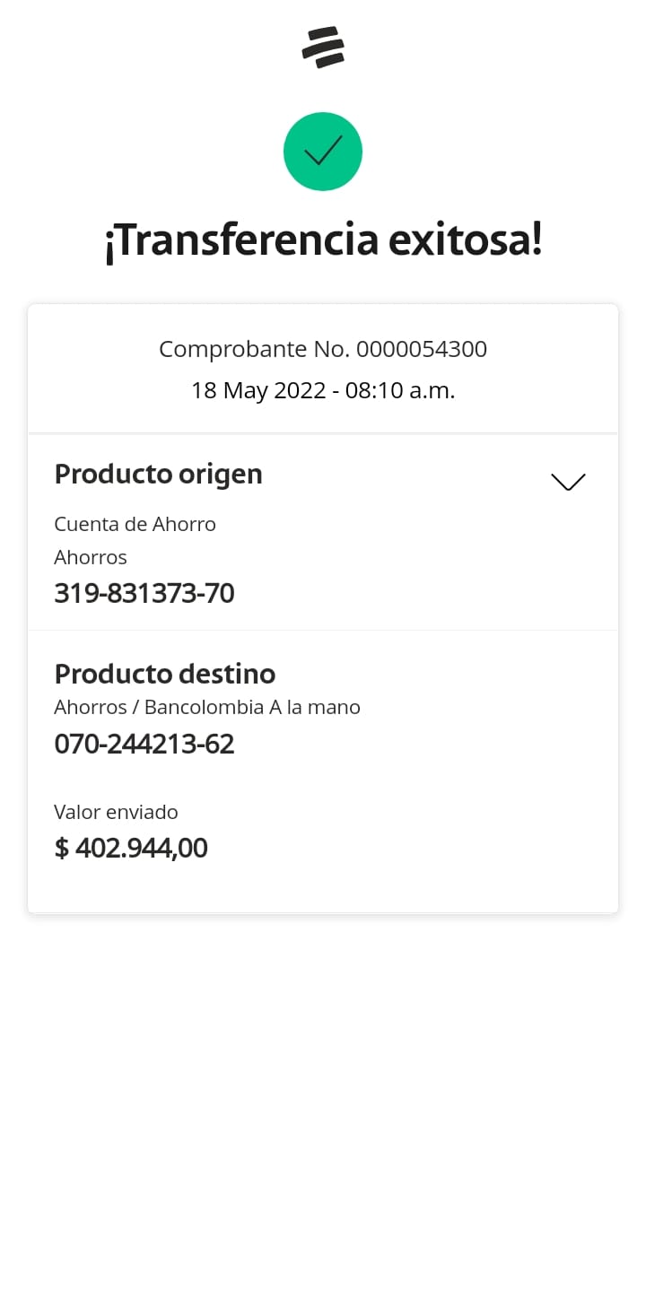Viewport: 646px width, 1316px height.
Task: Click the Ahorros label under origin account
Action: (x=91, y=557)
